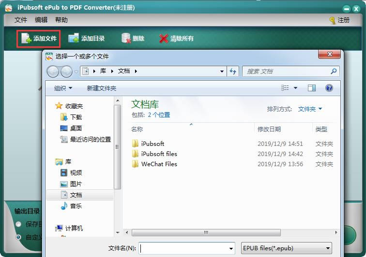
Task: Sort by the 类型 column header
Action: point(321,129)
